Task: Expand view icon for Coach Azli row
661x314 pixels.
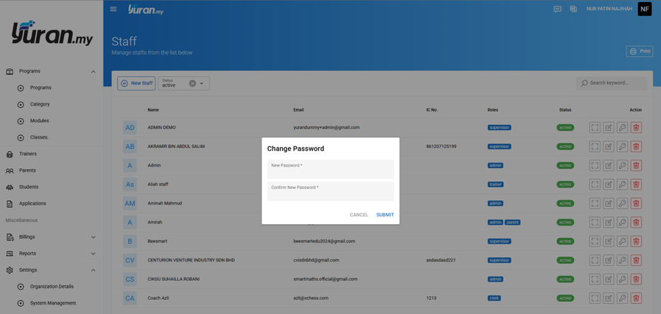Action: (x=595, y=298)
